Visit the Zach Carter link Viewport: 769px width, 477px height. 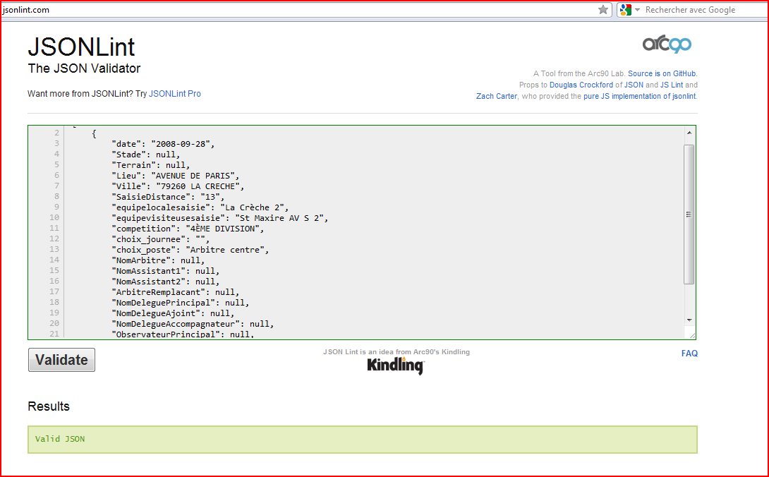pos(496,96)
